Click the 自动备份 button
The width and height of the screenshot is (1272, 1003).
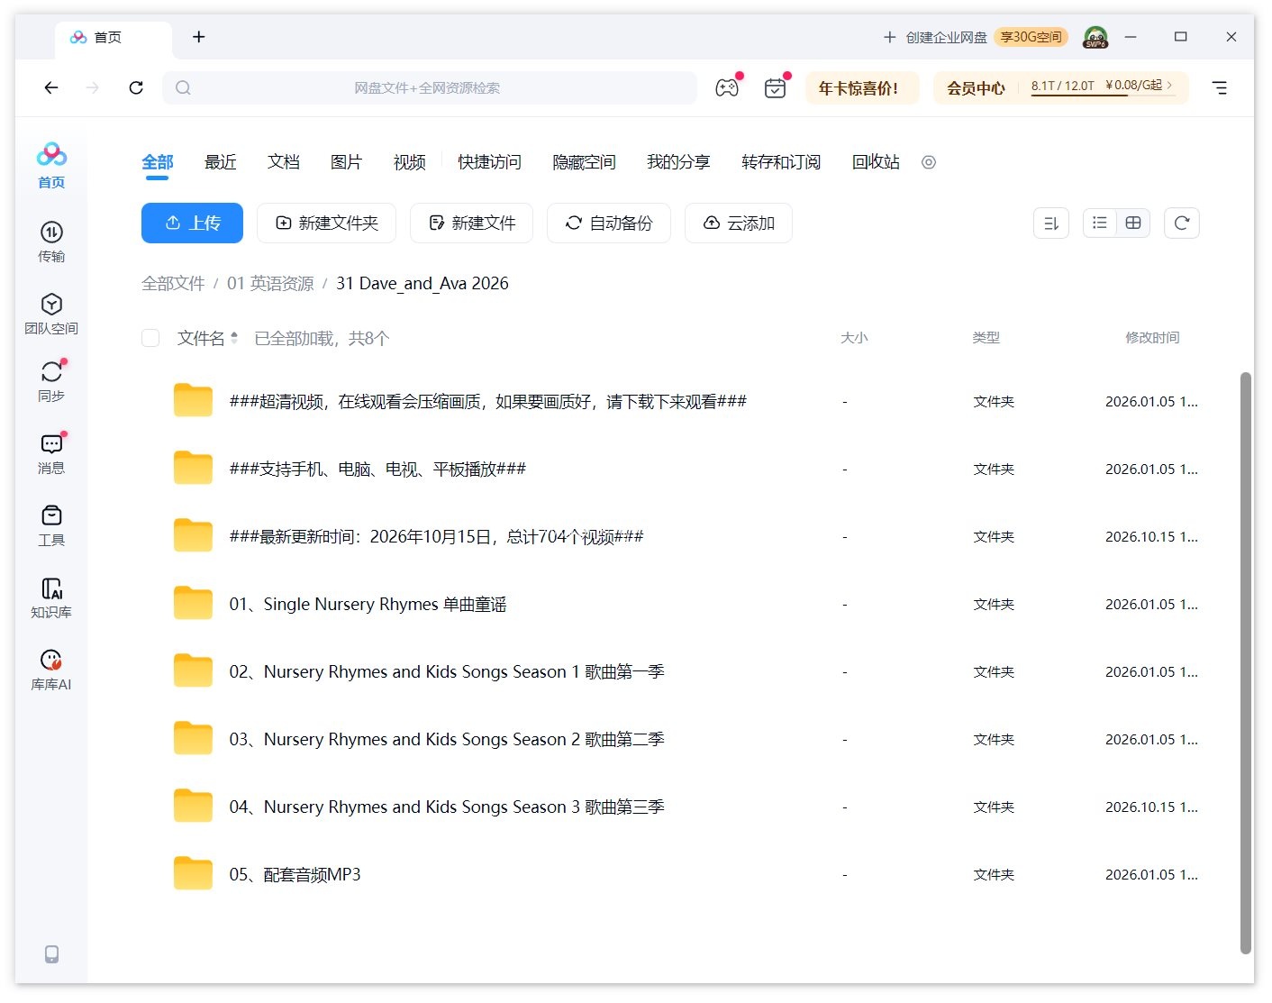click(x=609, y=223)
